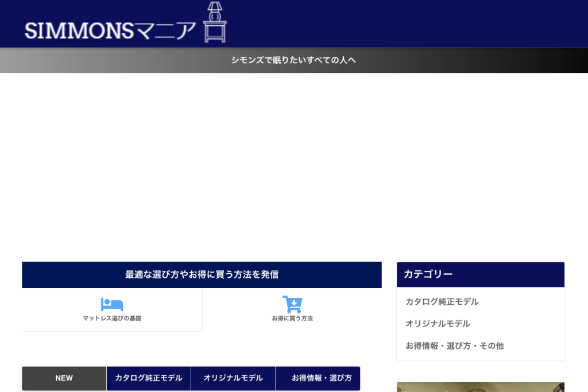Click the シモンズで眠りたいすべての人へ tagline banner
Image resolution: width=588 pixels, height=392 pixels.
click(x=294, y=60)
